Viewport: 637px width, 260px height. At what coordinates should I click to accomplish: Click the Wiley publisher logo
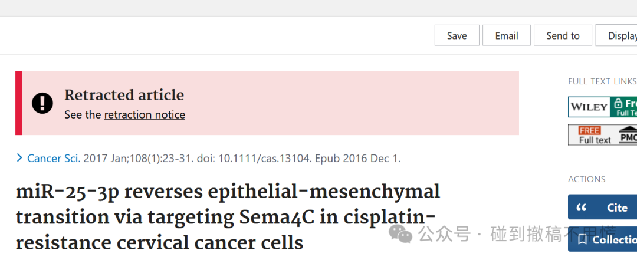[x=589, y=107]
